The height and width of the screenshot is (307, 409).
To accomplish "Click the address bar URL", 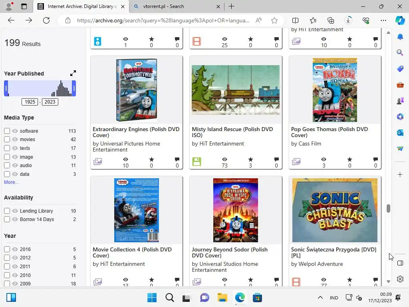I will [163, 20].
